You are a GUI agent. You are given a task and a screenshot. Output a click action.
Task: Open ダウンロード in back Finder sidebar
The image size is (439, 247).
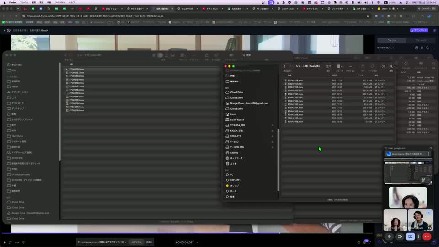tap(18, 103)
